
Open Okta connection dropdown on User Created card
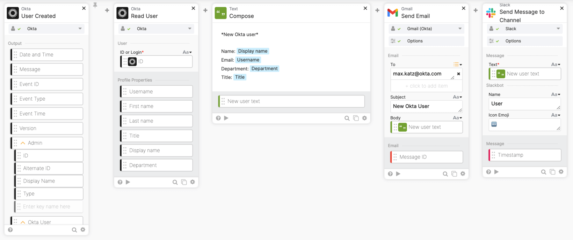[x=46, y=29]
